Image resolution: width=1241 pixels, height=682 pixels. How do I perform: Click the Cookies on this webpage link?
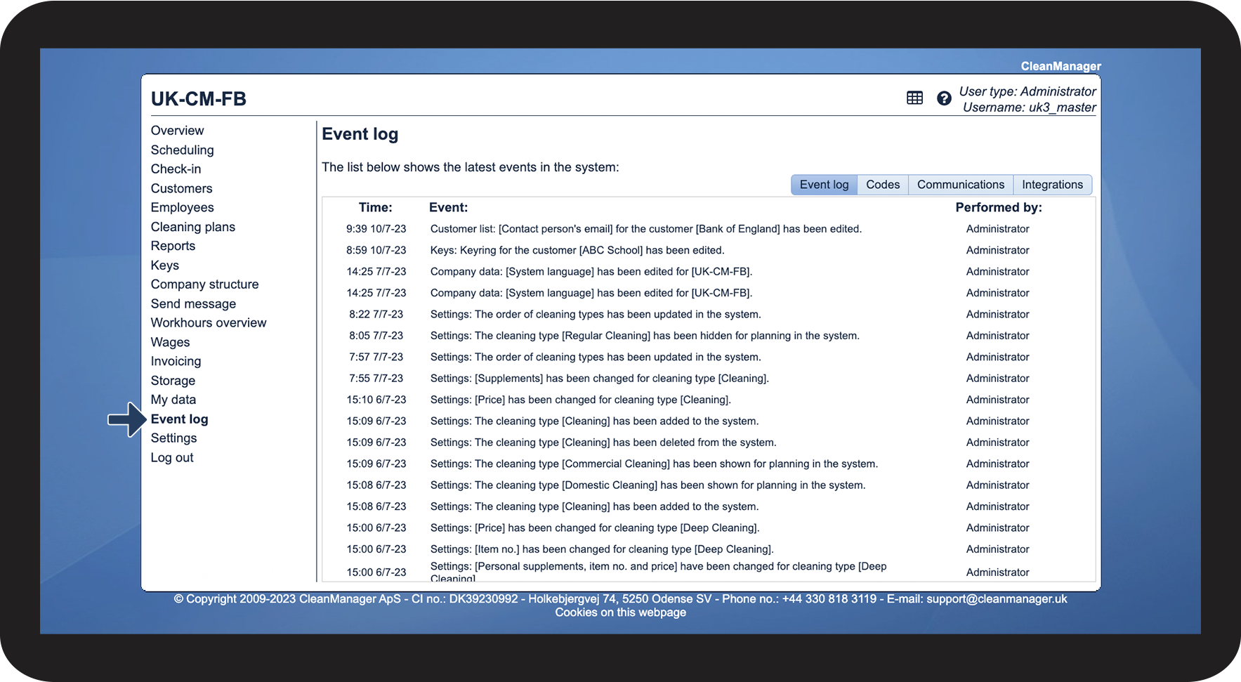pyautogui.click(x=620, y=612)
